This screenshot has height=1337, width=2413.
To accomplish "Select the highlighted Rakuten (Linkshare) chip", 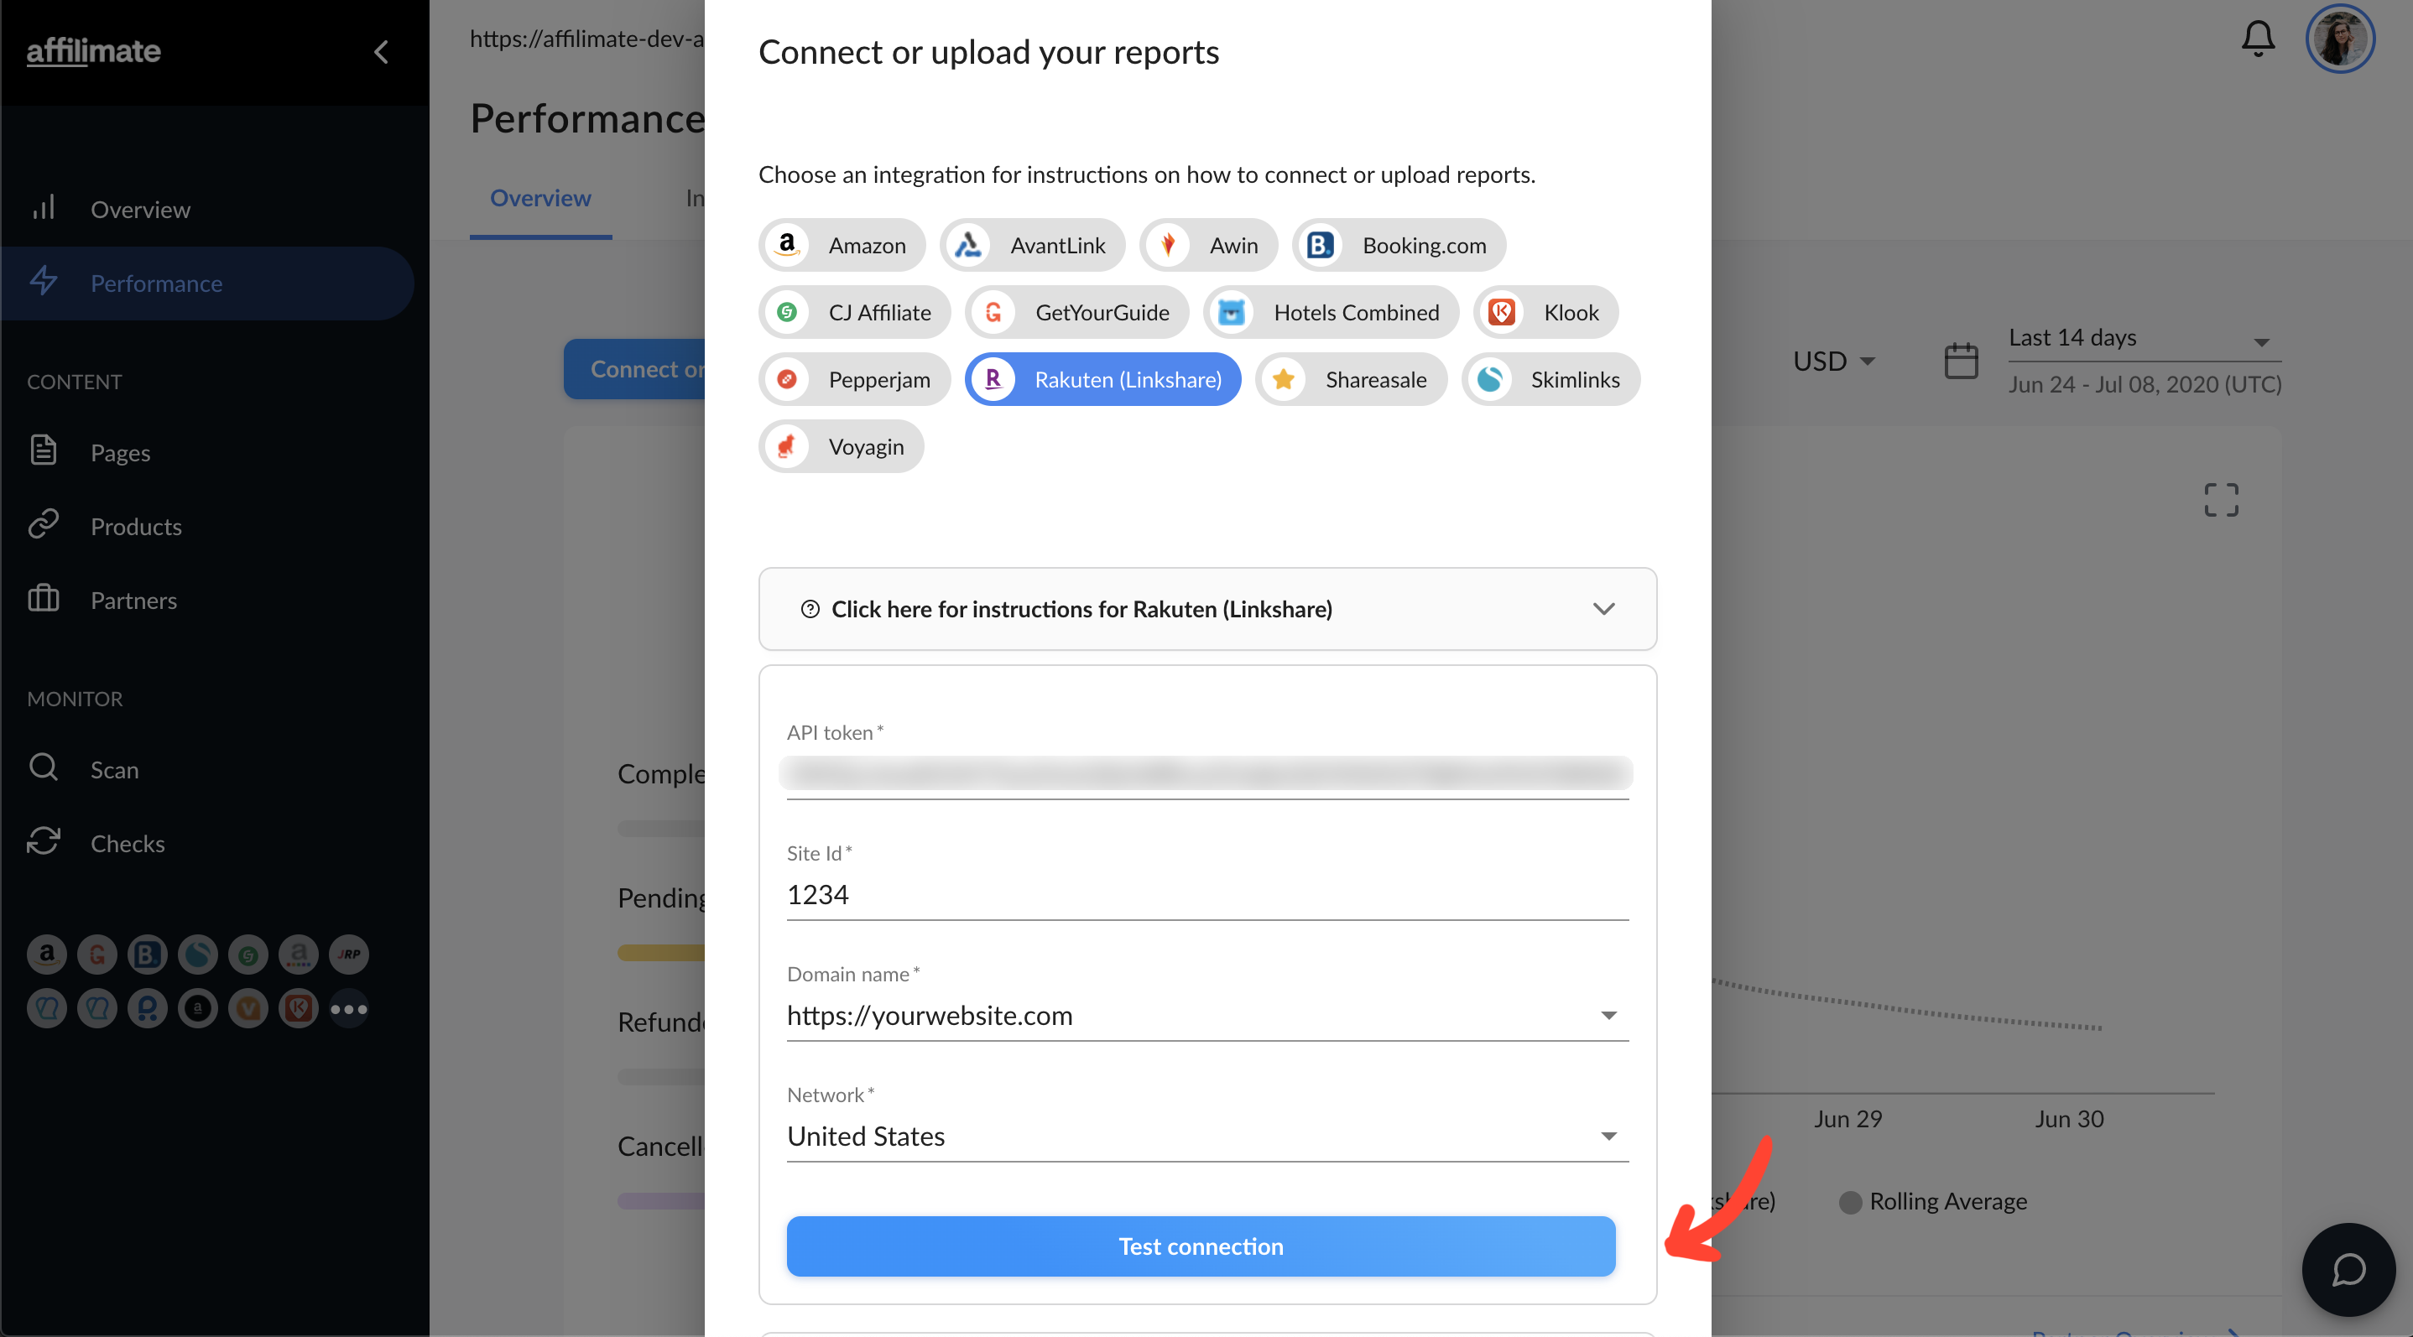I will (x=1103, y=380).
